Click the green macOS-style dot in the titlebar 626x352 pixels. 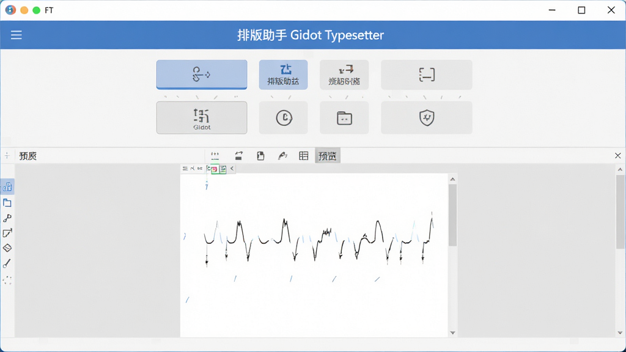click(x=36, y=10)
